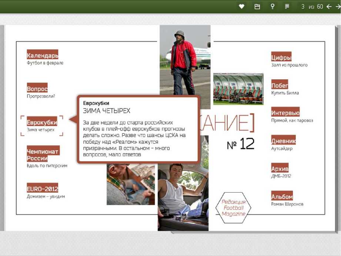341x256 pixels.
Task: Open the Архив section
Action: [280, 167]
